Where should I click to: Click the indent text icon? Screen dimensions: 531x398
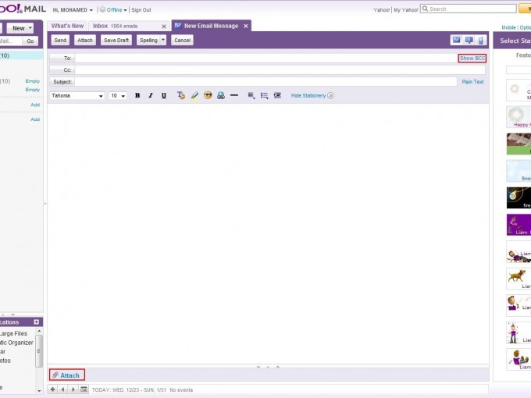[277, 96]
